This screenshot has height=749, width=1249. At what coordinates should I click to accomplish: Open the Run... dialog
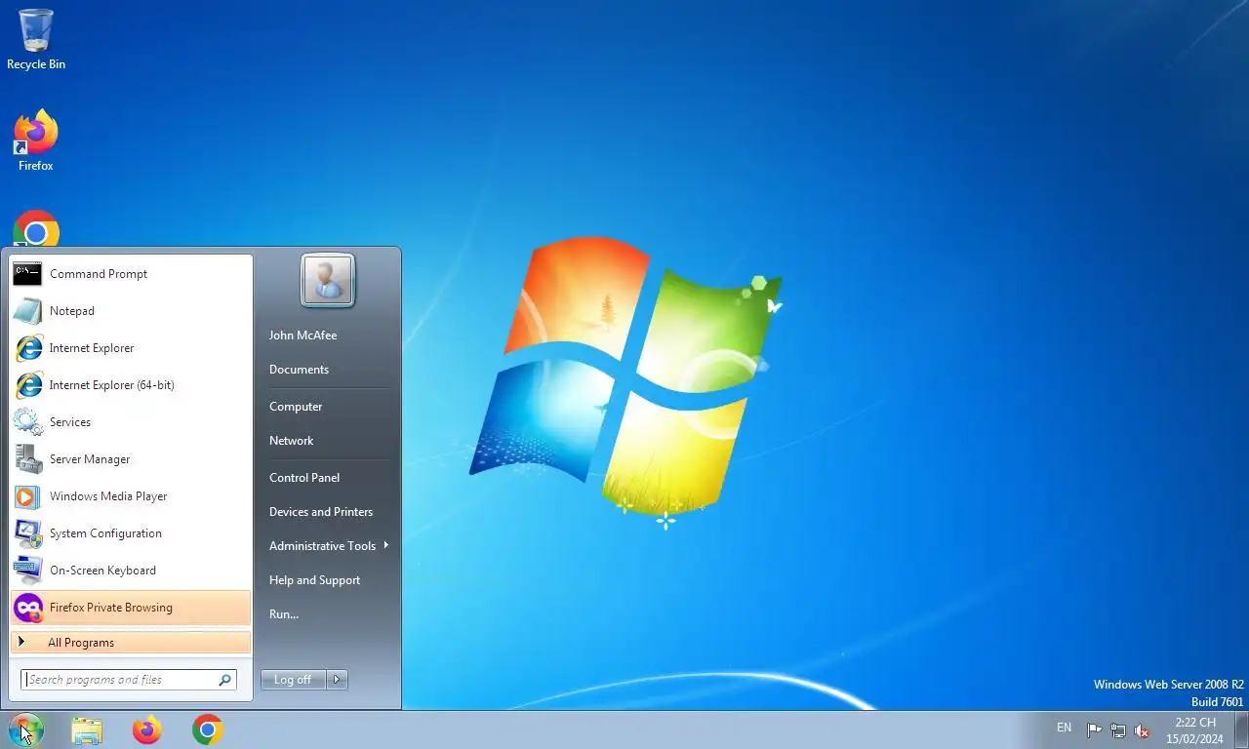[284, 614]
